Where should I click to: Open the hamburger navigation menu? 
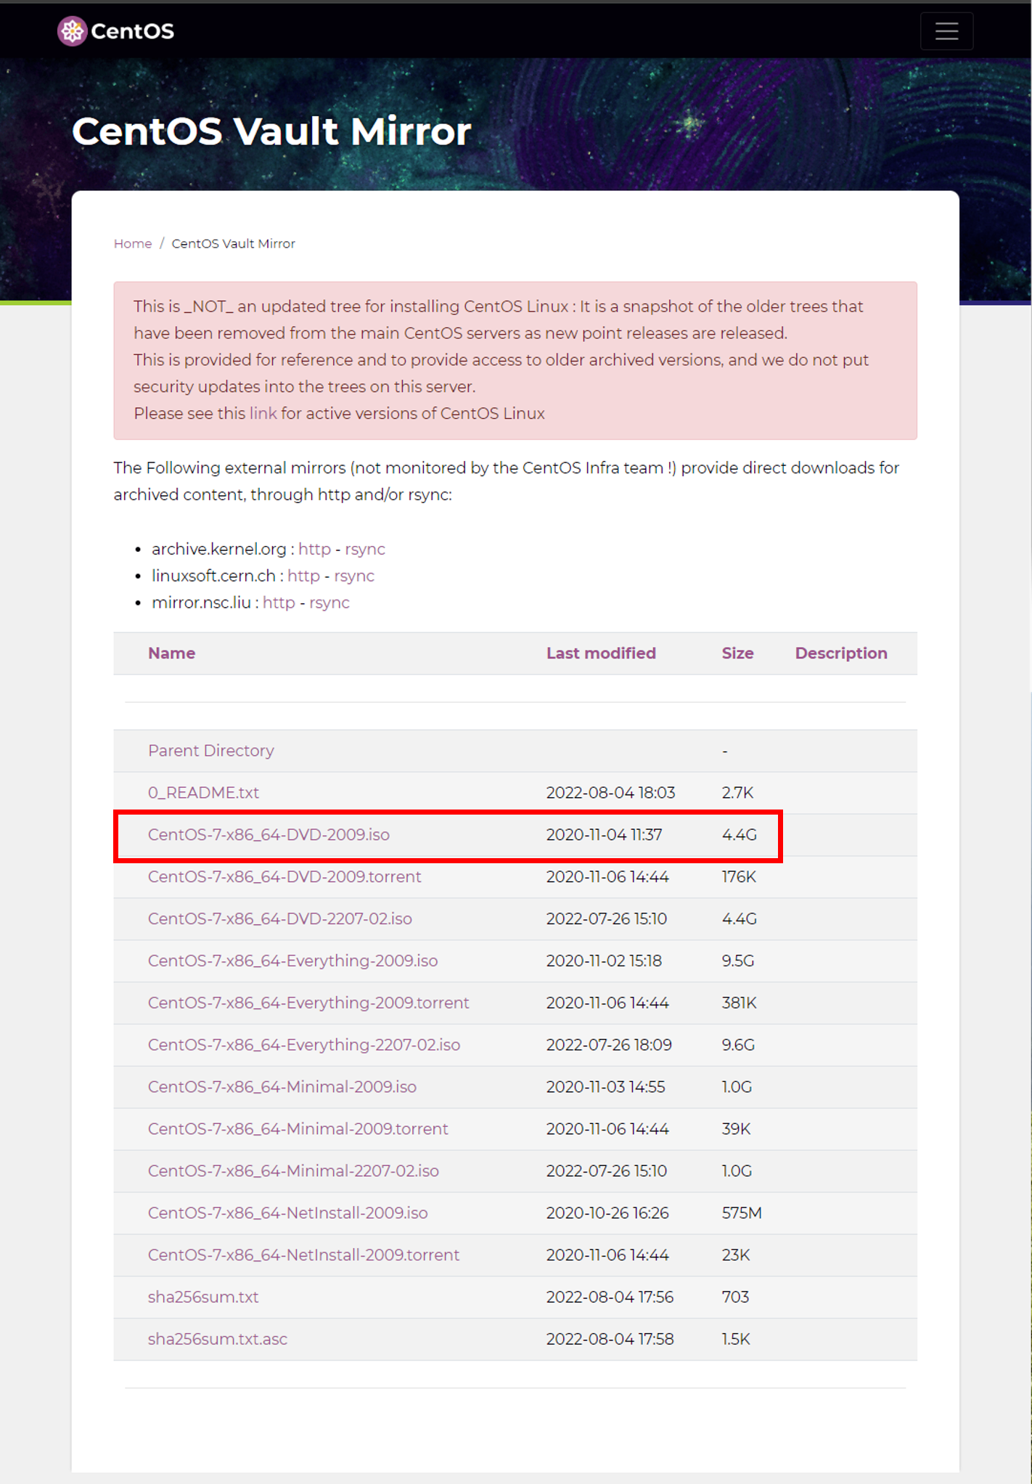[x=946, y=31]
